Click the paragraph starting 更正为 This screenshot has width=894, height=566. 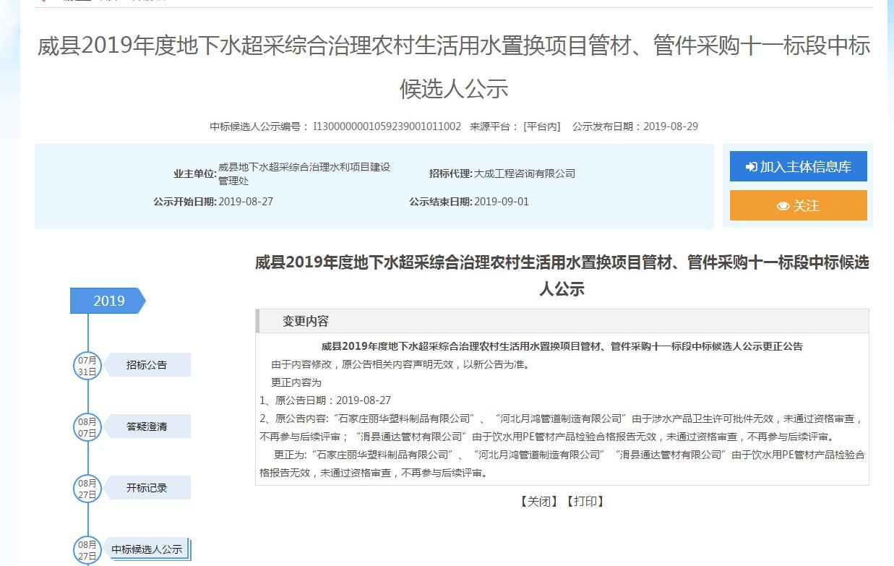pos(562,463)
